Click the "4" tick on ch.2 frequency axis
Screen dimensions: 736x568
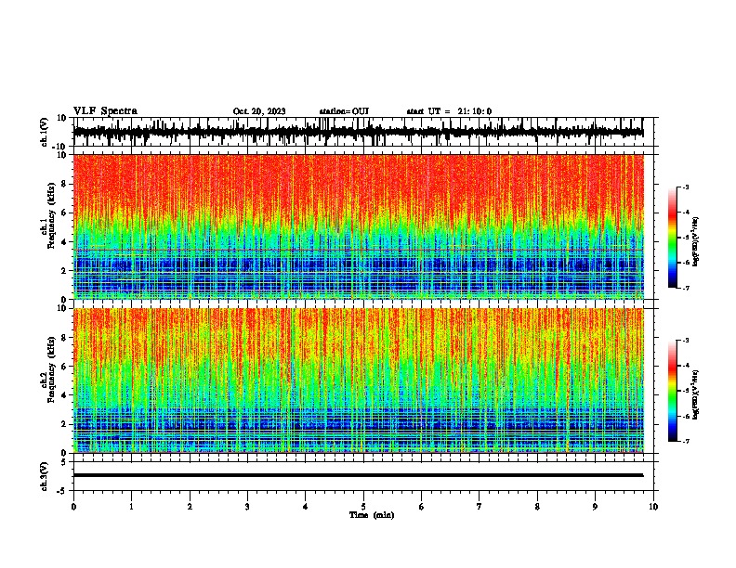(64, 395)
